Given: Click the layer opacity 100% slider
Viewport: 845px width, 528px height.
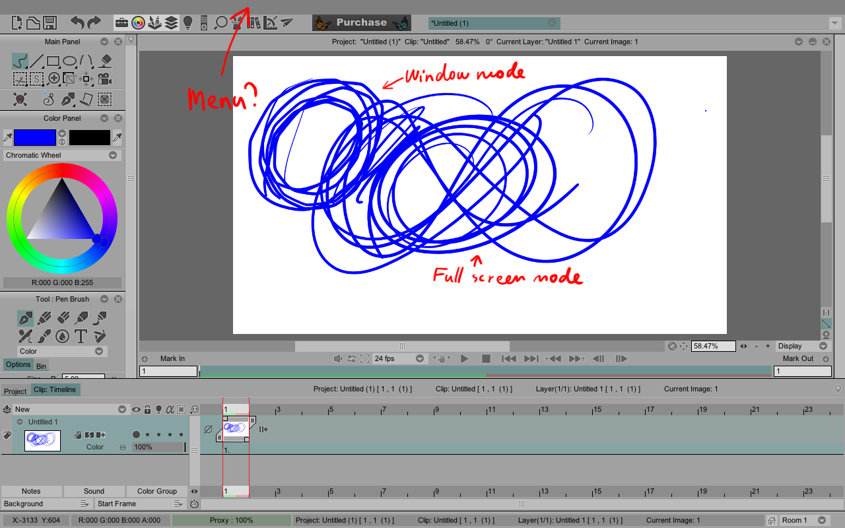Looking at the screenshot, I should point(158,447).
